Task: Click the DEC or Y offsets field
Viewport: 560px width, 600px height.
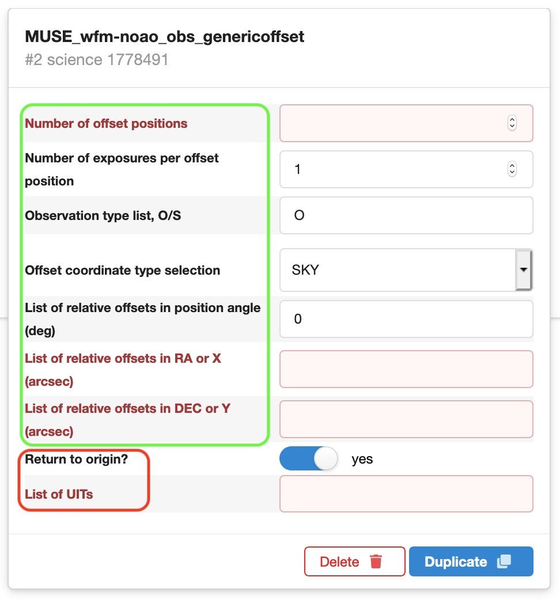Action: (406, 419)
